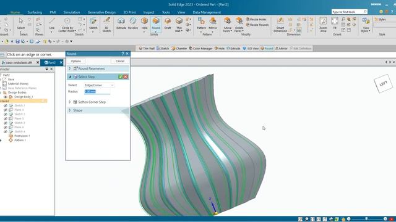Image resolution: width=396 pixels, height=222 pixels.
Task: Expand the Shape section
Action: click(70, 110)
